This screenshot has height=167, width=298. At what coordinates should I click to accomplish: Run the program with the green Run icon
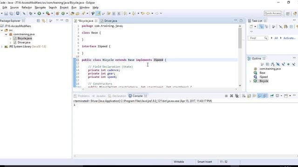tap(39, 13)
